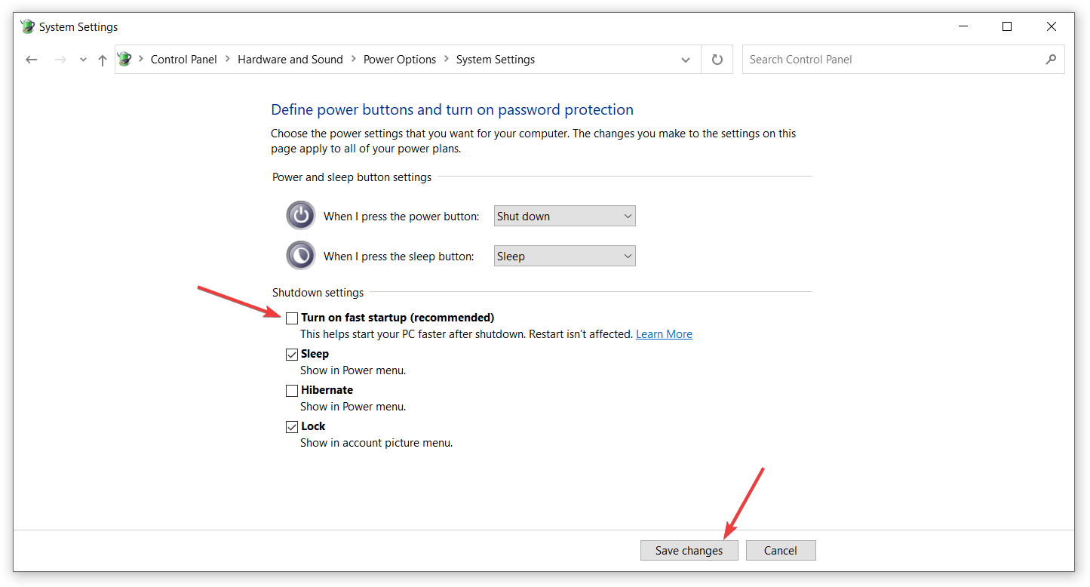The image size is (1090, 587).
Task: Click the forward navigation arrow
Action: click(60, 60)
